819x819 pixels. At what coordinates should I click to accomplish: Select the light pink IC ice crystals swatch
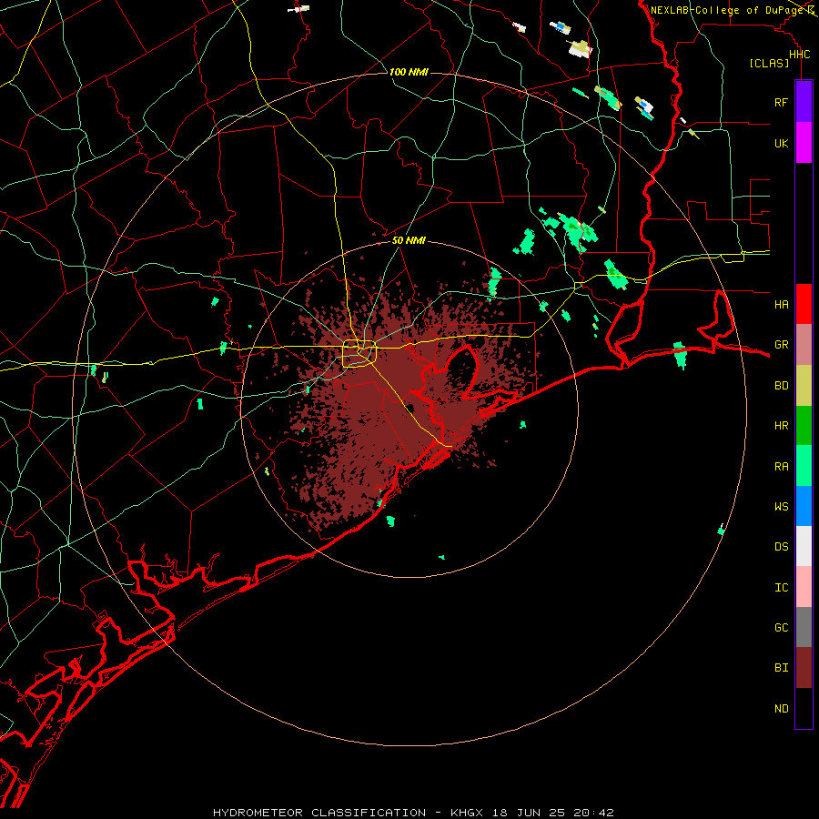[x=804, y=587]
